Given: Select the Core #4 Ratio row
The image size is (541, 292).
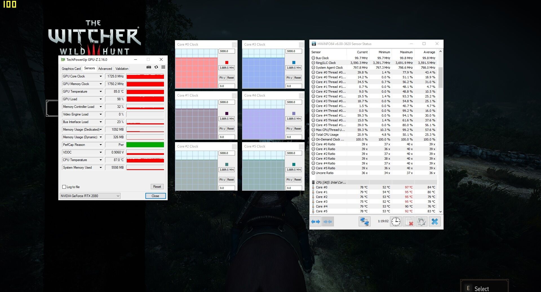Looking at the screenshot, I should [374, 163].
